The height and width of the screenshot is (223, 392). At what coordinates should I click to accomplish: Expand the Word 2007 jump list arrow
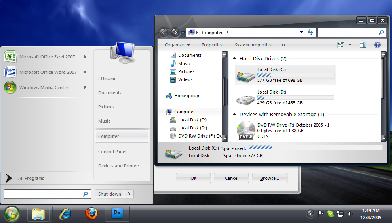(85, 72)
